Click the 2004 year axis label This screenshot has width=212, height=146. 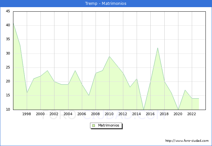point(68,114)
